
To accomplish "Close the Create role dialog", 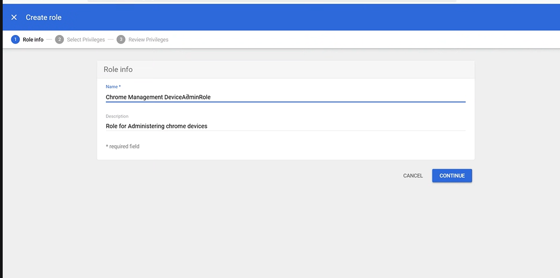I will (14, 17).
